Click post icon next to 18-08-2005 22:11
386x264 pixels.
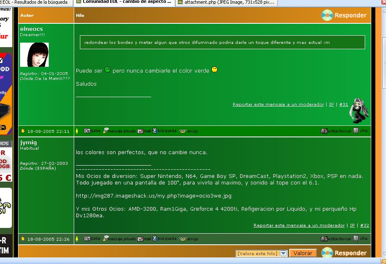(x=23, y=131)
